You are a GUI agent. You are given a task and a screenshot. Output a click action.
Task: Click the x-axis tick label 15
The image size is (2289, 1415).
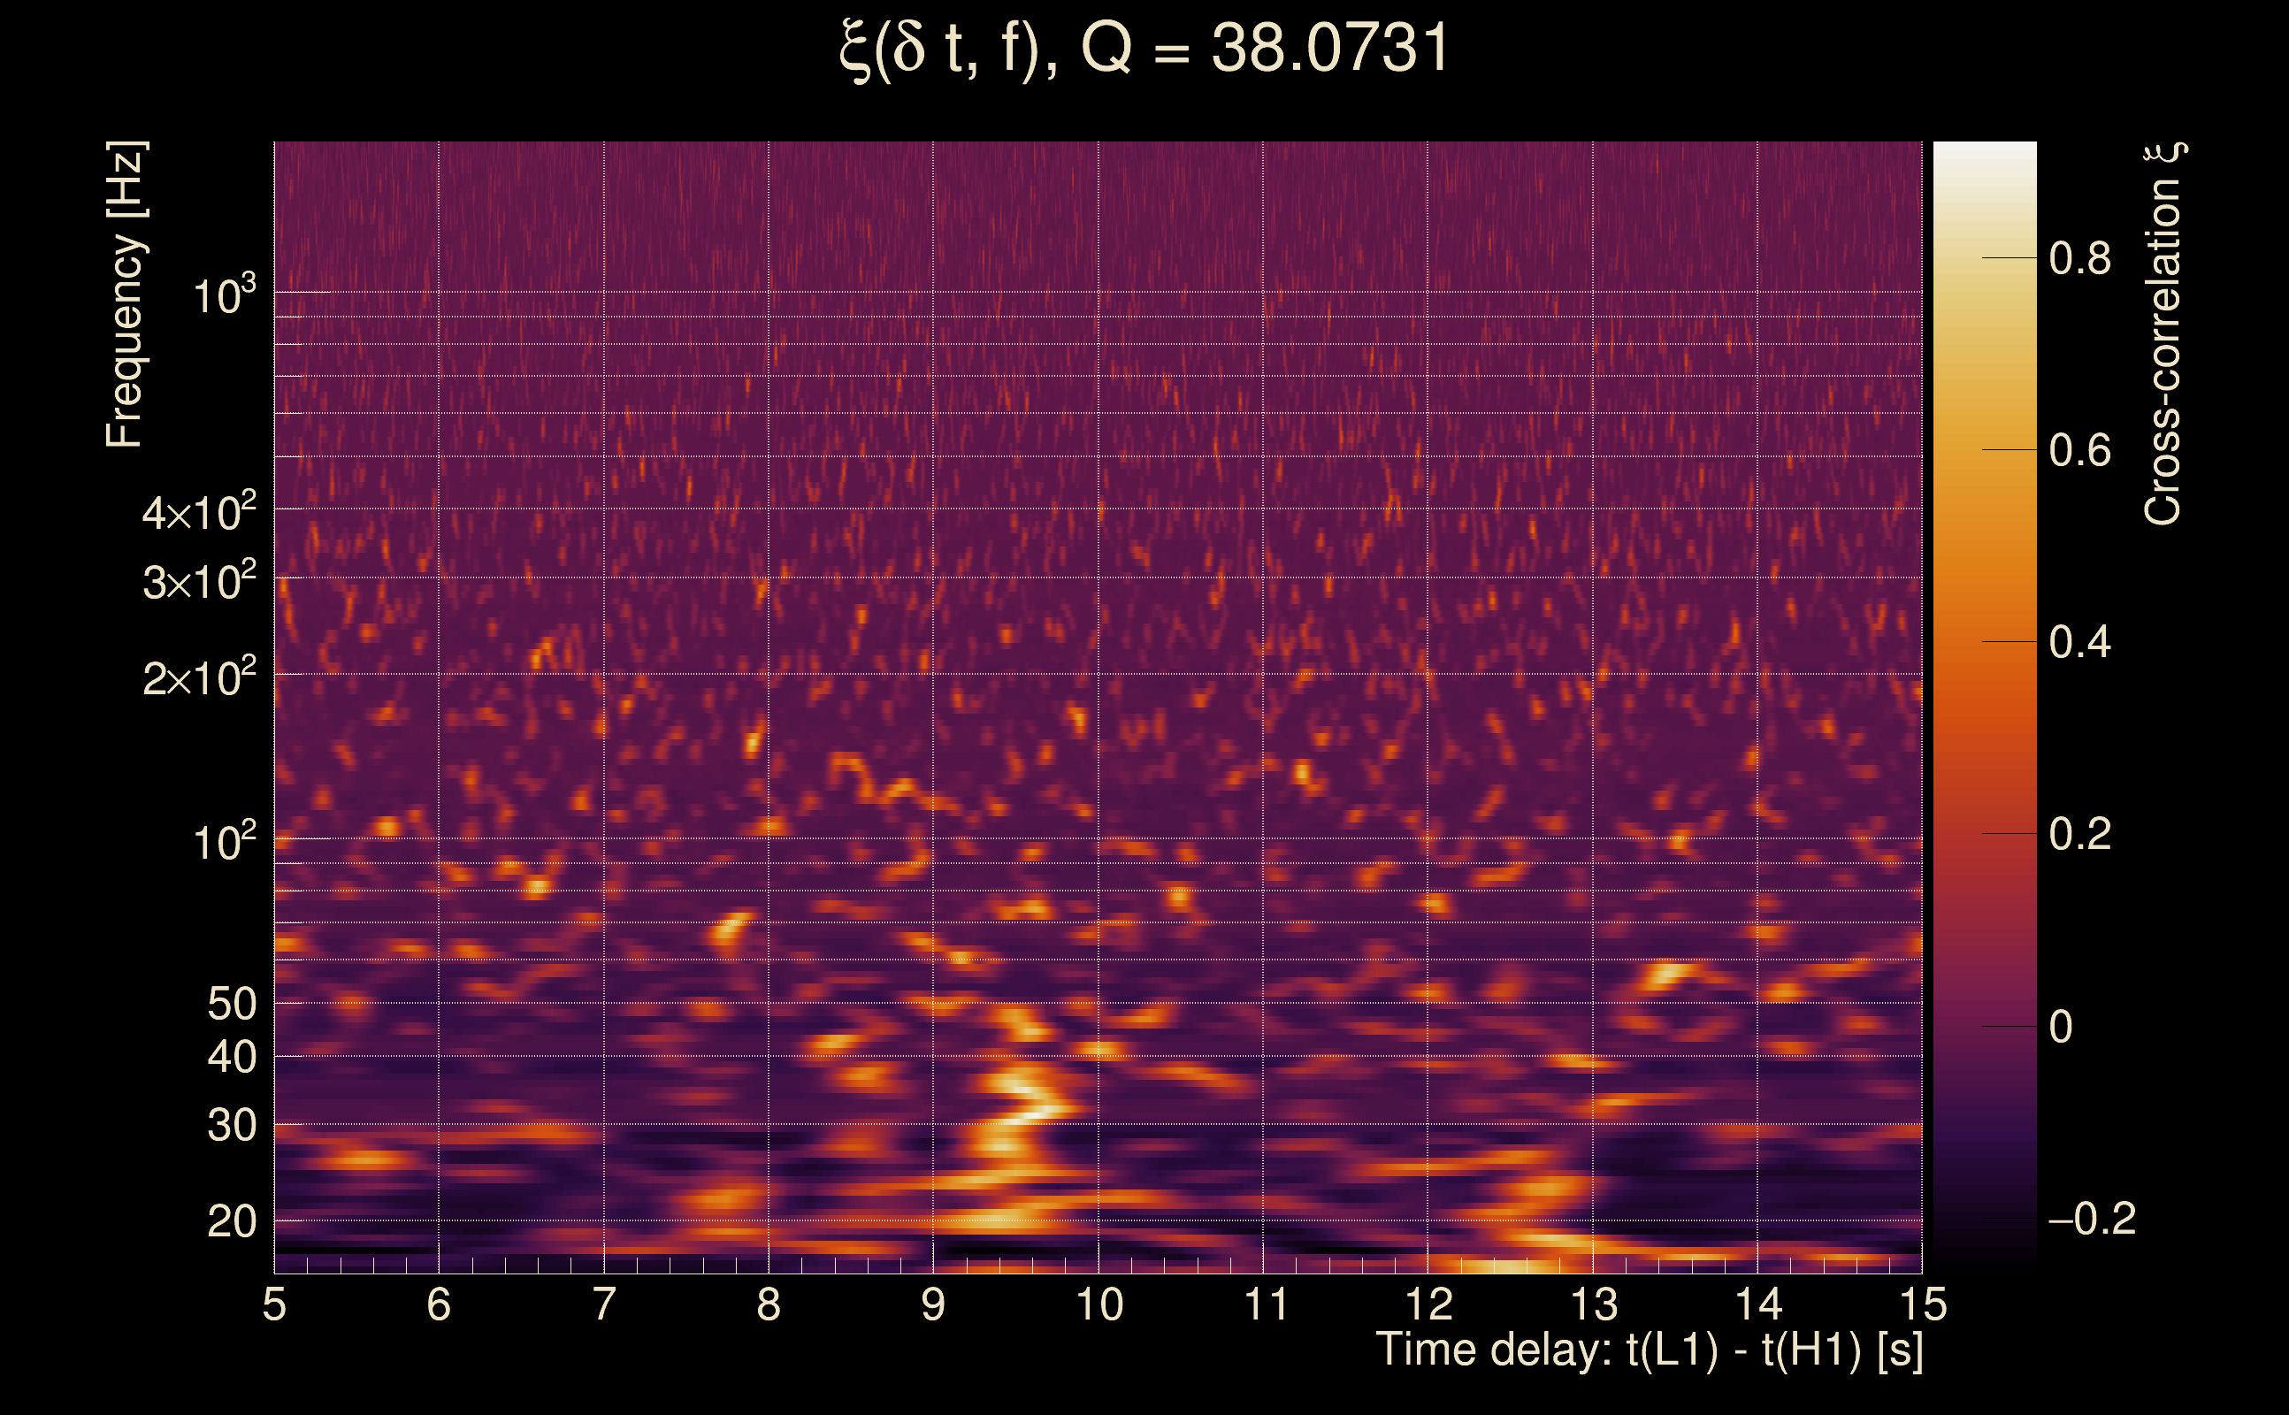(1923, 1304)
